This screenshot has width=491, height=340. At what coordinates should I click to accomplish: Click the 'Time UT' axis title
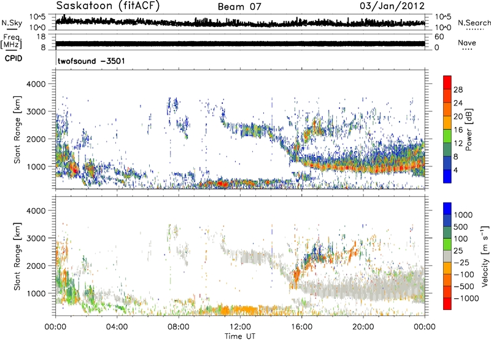coord(240,336)
